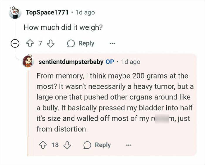
Task: Upvote sentientdumpsterbaby's reply
Action: click(43, 145)
